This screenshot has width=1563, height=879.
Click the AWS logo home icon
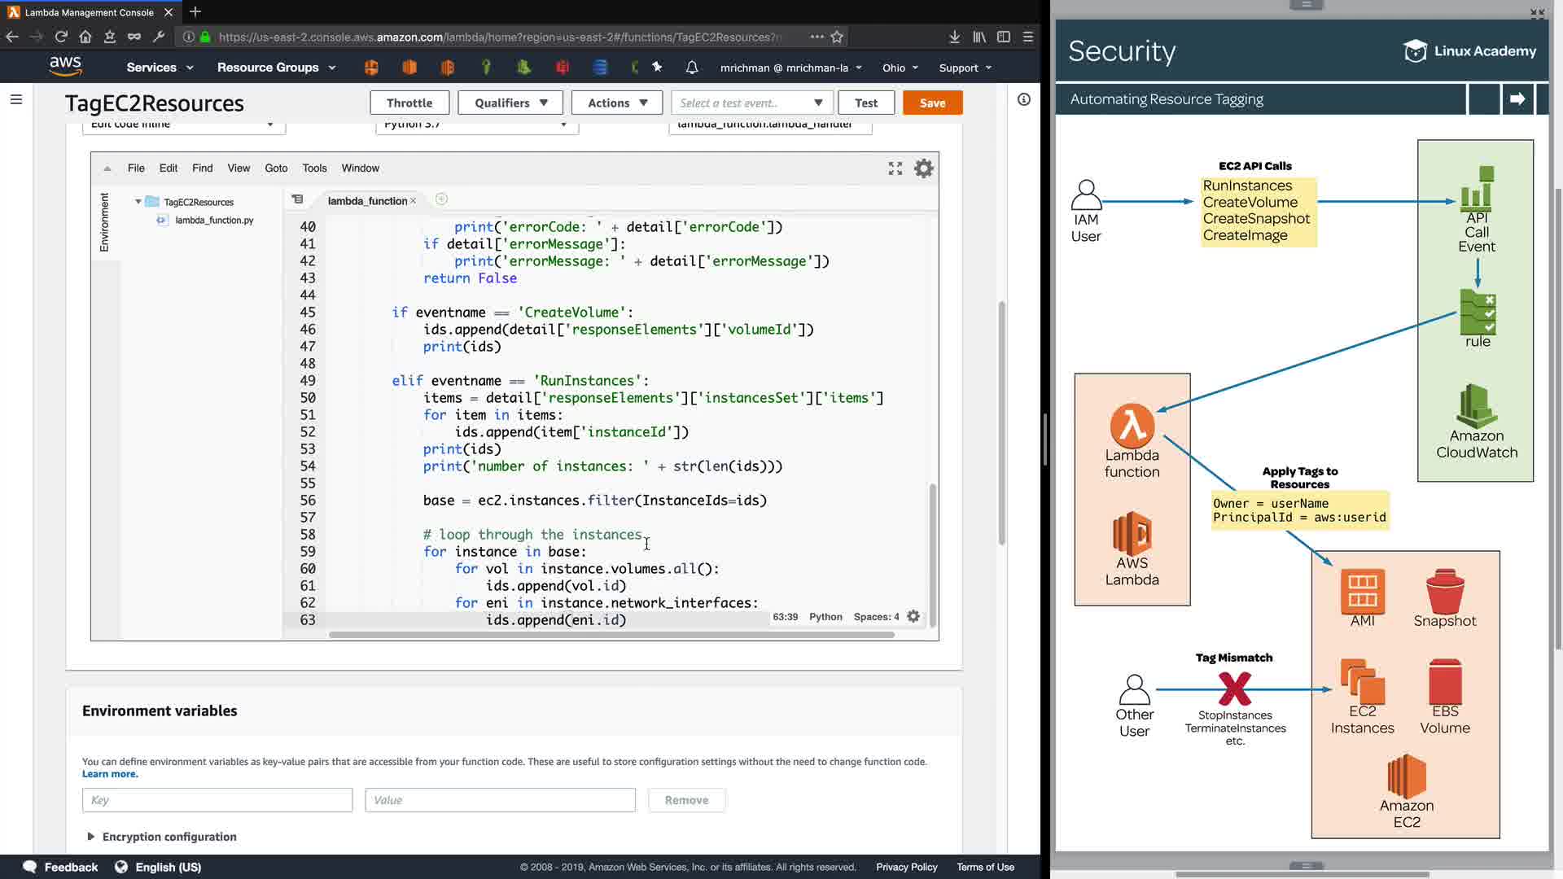65,66
